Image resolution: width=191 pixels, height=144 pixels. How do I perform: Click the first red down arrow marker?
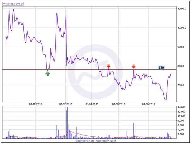[109, 66]
